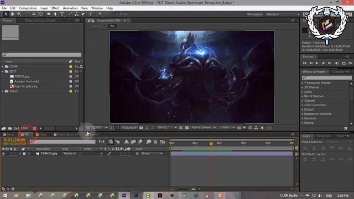
Task: Toggle Draft 3D in timeline
Action: tap(118, 142)
